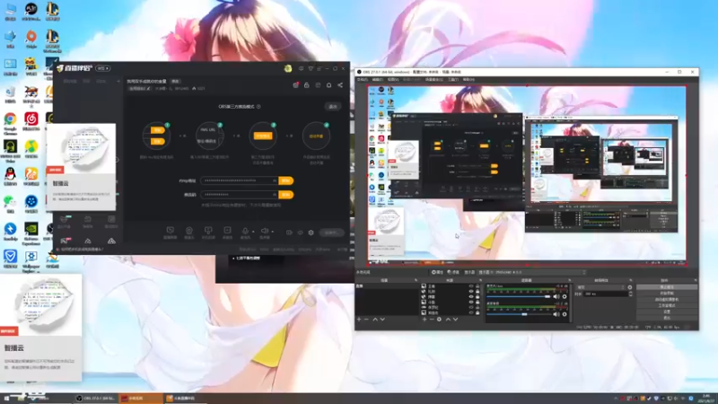Click the share icon in streaming companion header
The width and height of the screenshot is (718, 404).
pyautogui.click(x=340, y=85)
